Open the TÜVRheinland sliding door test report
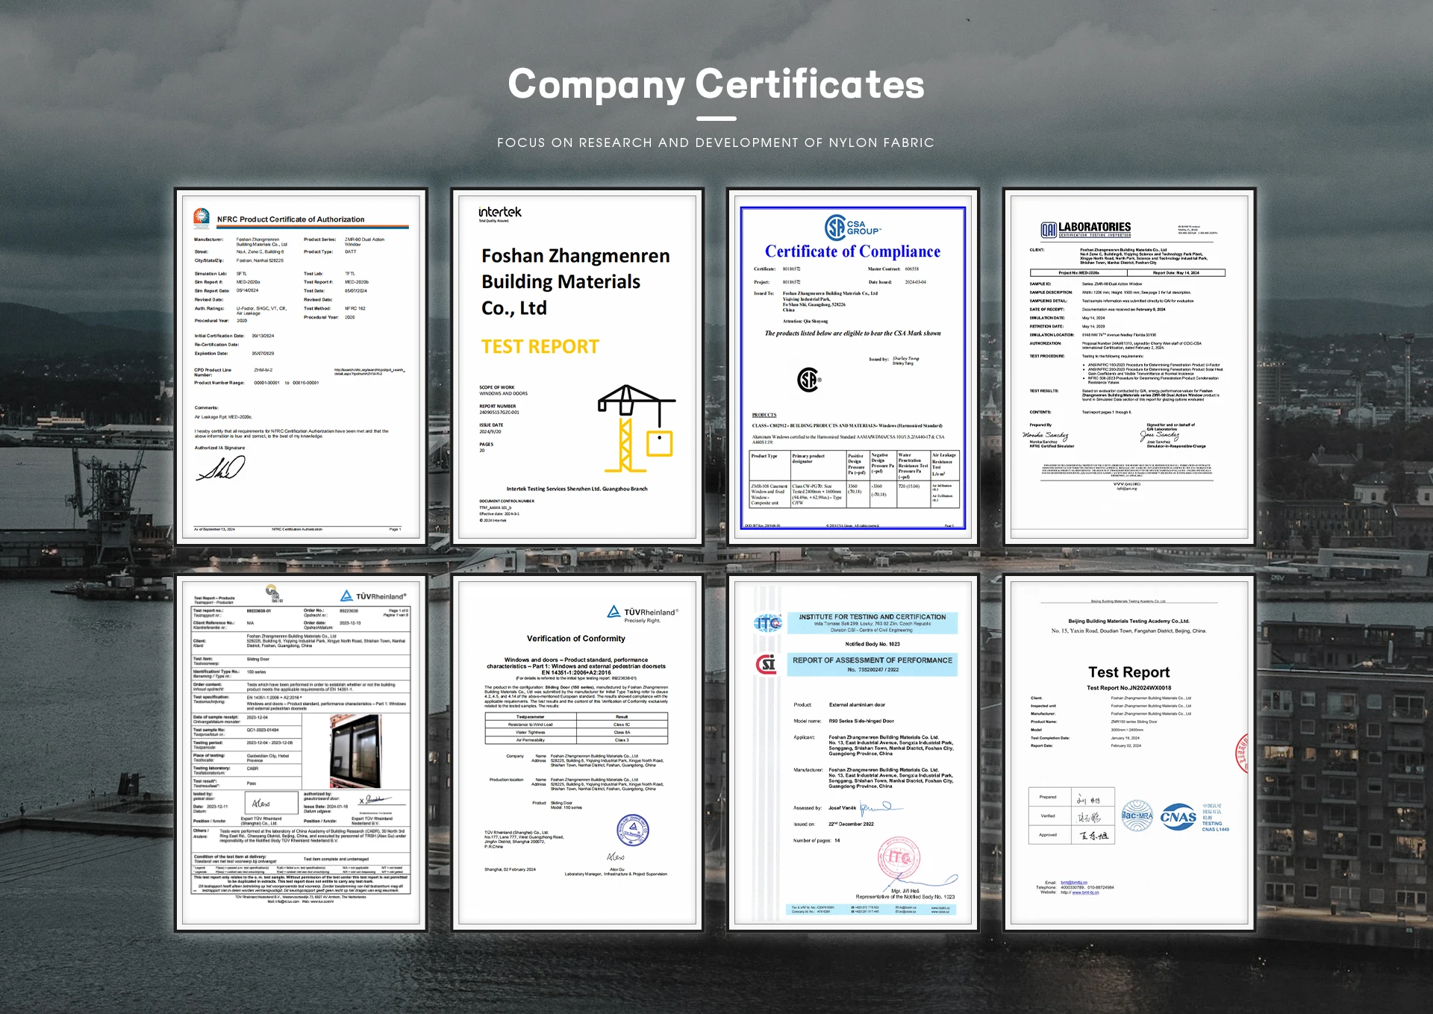 click(301, 752)
